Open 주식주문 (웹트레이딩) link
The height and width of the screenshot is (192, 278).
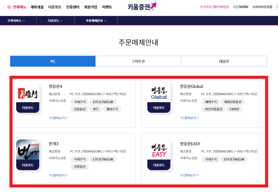pos(214,7)
